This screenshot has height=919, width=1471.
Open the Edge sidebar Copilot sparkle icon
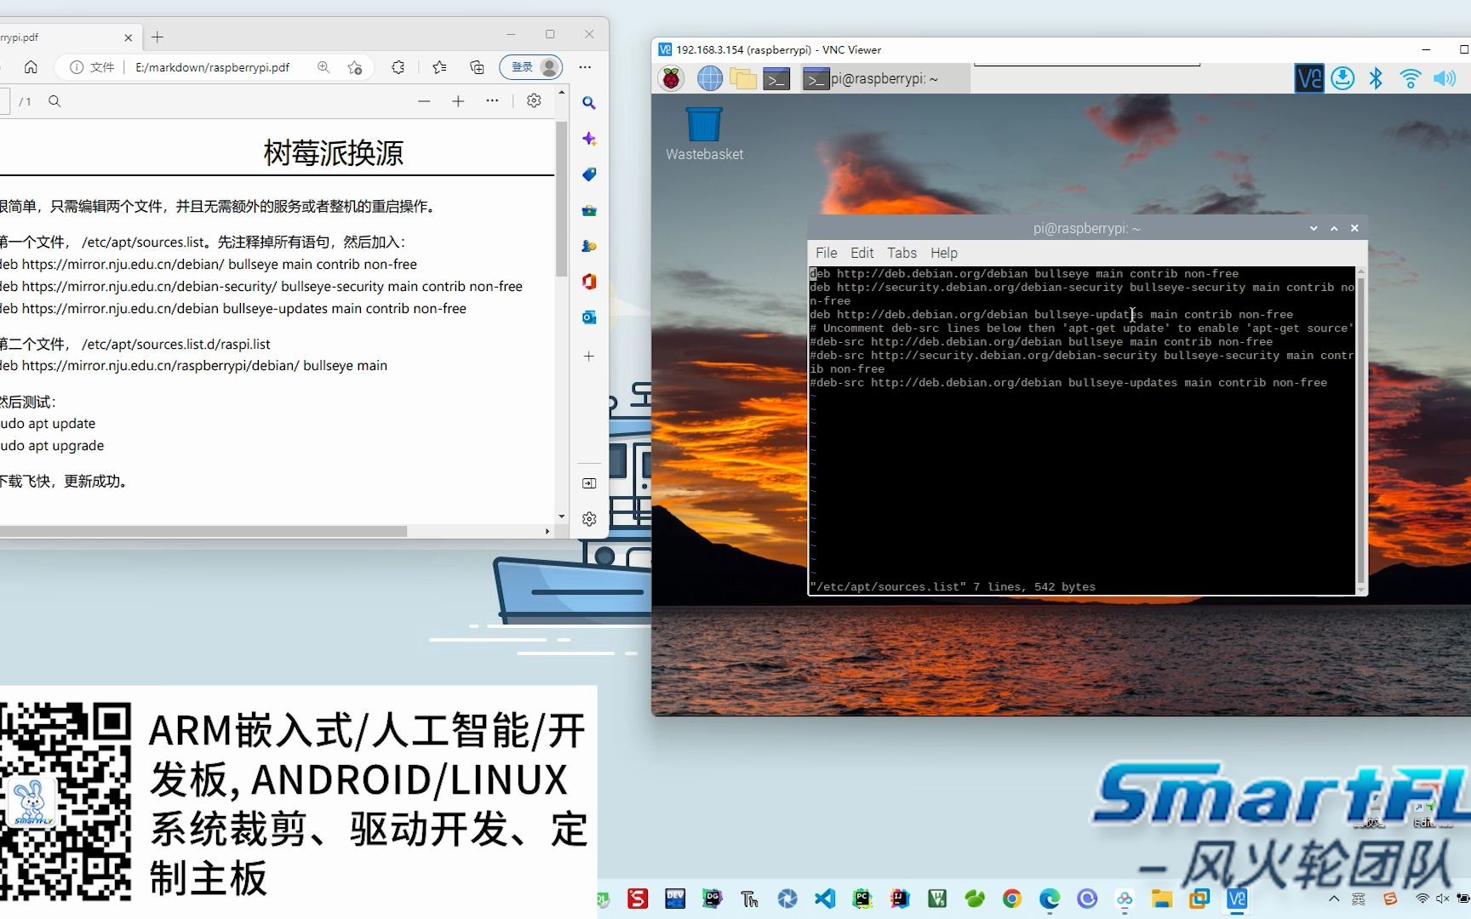pyautogui.click(x=589, y=139)
